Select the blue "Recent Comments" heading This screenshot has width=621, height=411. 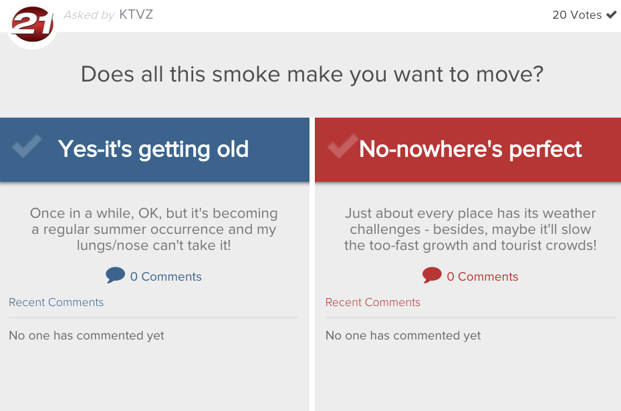[x=56, y=302]
